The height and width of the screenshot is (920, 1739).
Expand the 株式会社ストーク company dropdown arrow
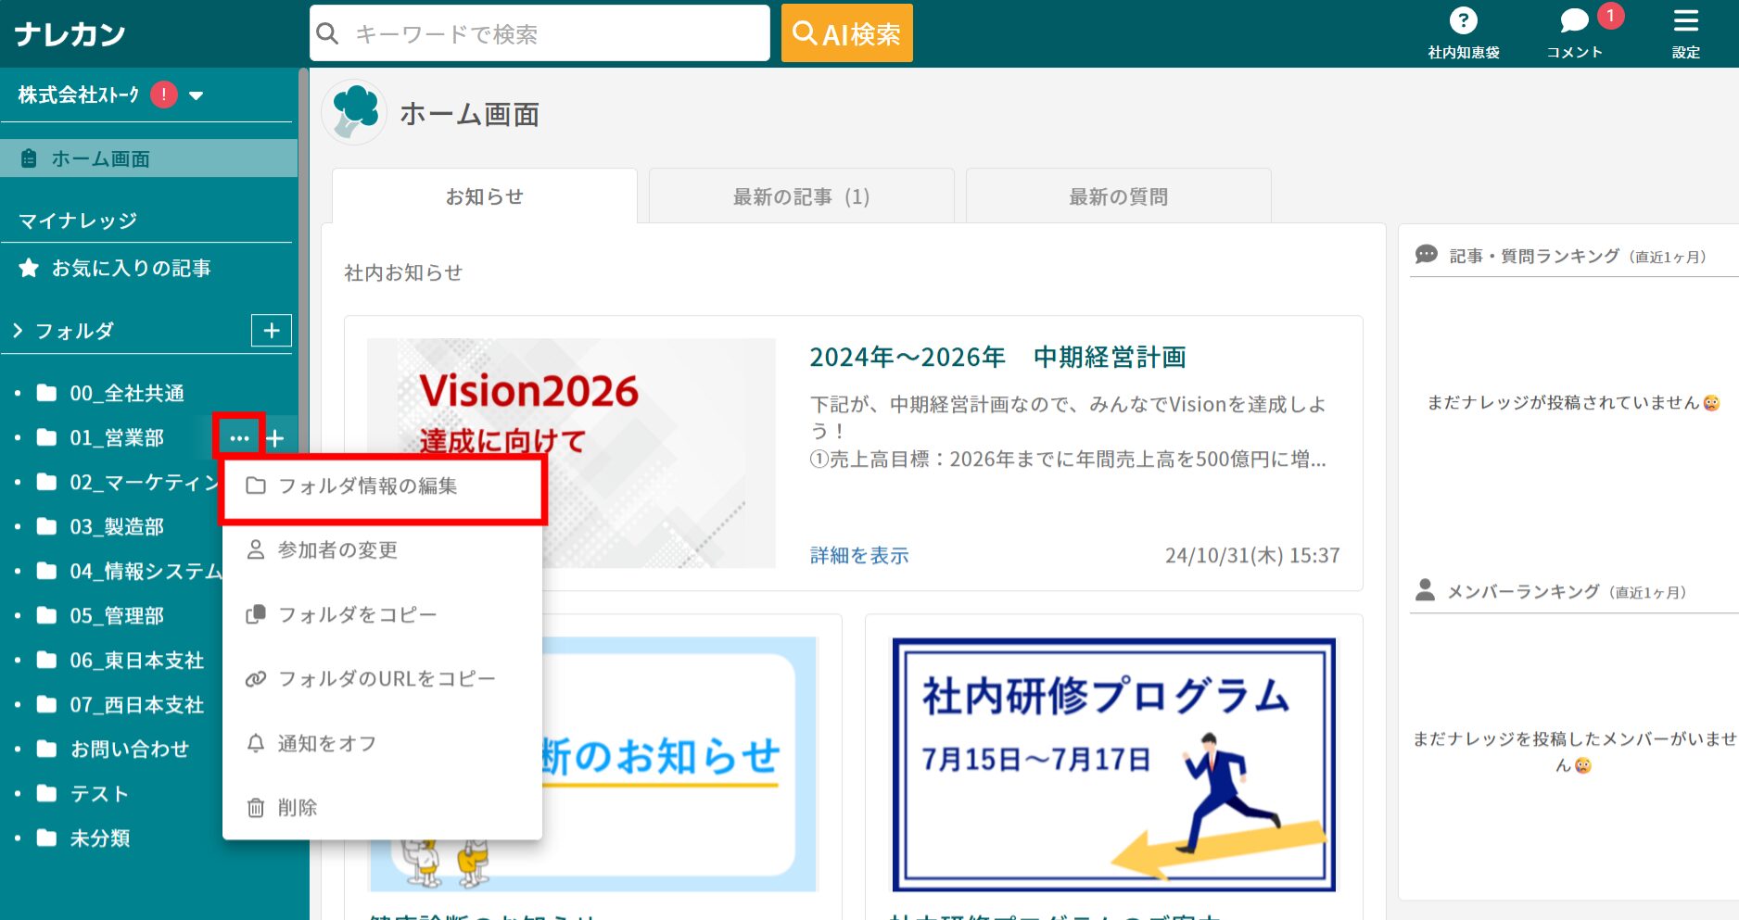click(196, 95)
